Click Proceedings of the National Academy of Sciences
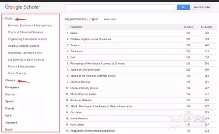219x134 pixels. click(98, 64)
